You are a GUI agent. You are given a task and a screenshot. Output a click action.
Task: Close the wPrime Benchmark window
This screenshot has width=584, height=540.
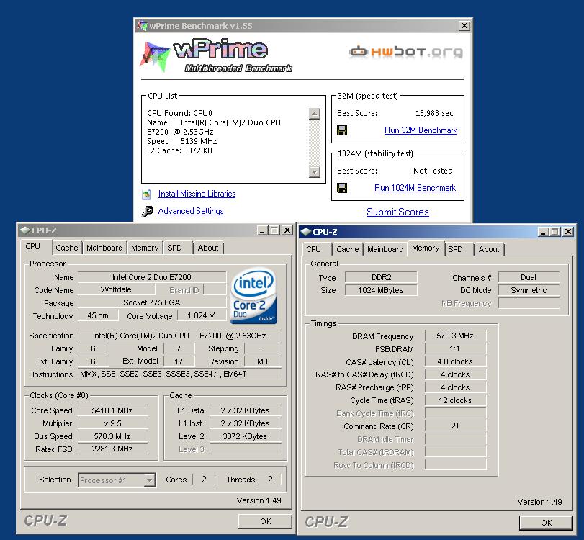tap(464, 26)
